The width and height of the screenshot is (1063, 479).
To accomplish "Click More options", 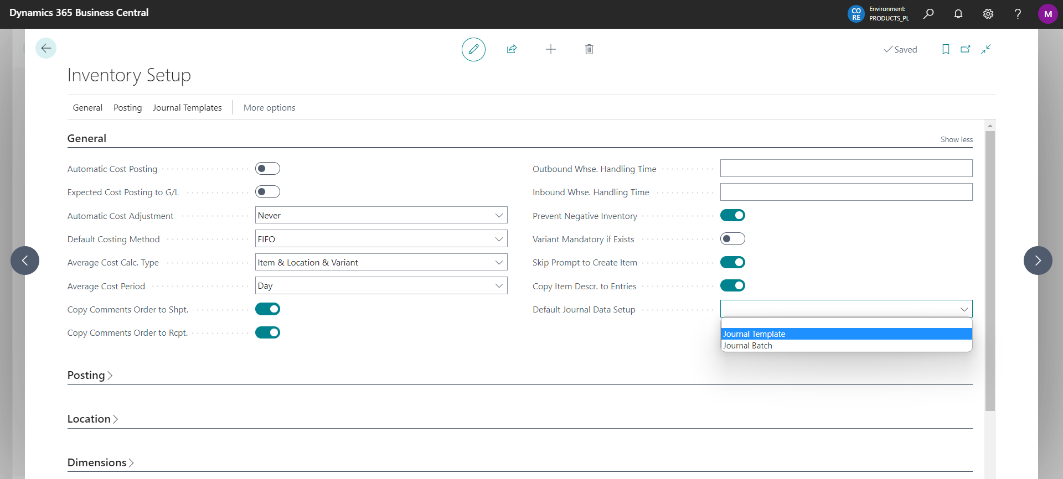I will pos(269,108).
